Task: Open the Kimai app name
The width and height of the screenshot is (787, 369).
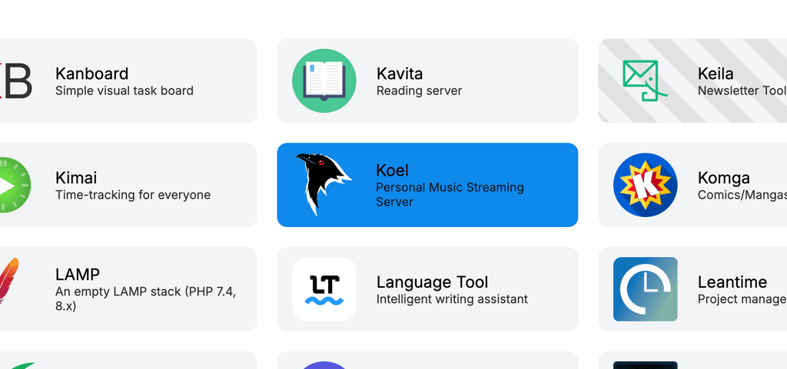Action: [x=76, y=178]
